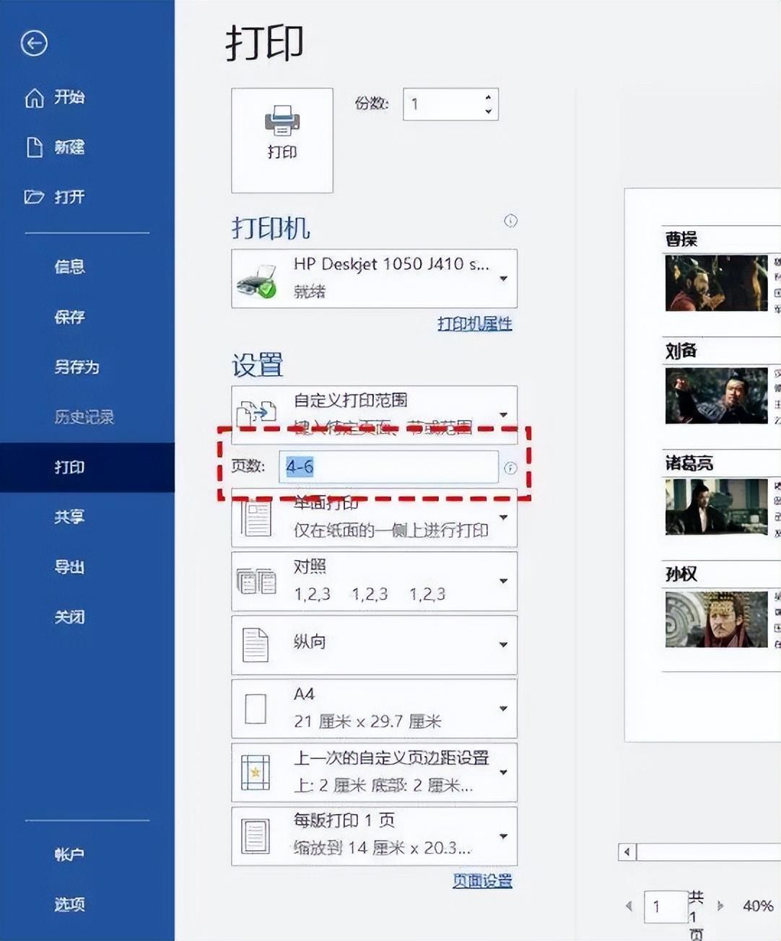The image size is (781, 941).
Task: Click the home icon beside 开始
Action: pos(34,97)
